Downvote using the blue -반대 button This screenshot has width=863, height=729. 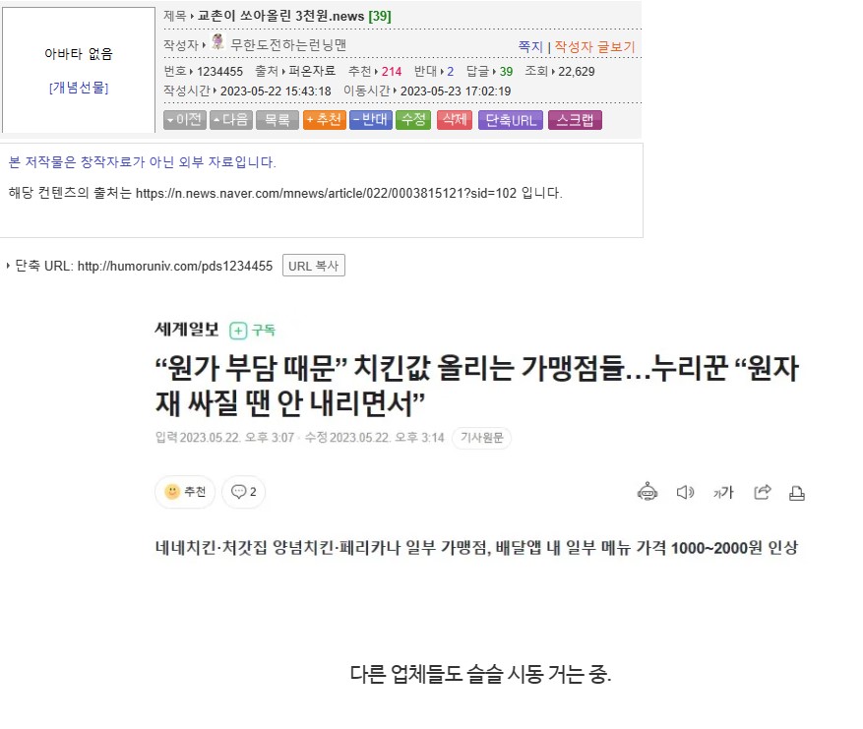(371, 120)
